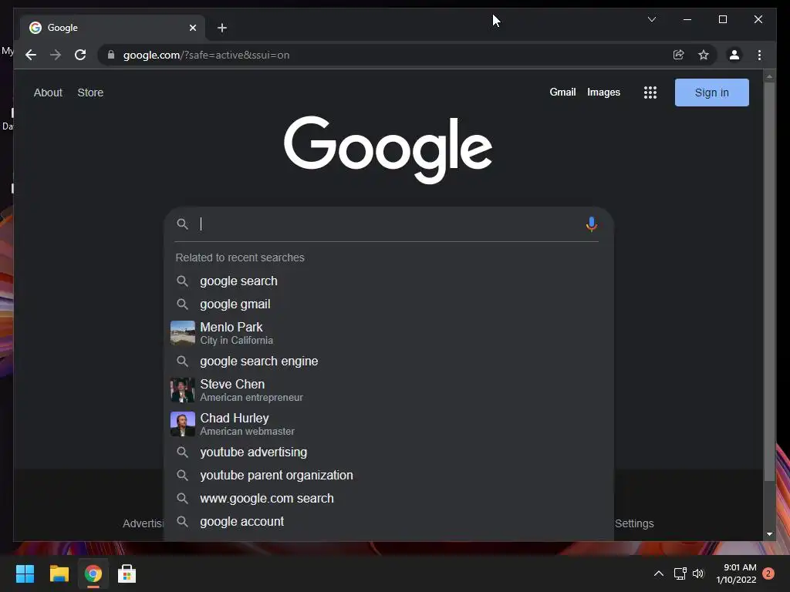Reload the Google page

(x=80, y=55)
